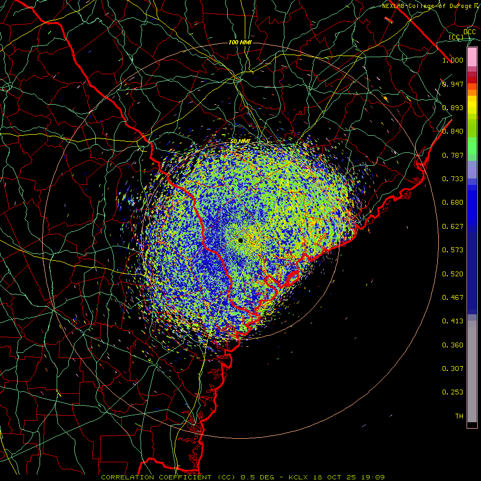Click the 0.467 legend value
This screenshot has width=481, height=481.
[453, 298]
